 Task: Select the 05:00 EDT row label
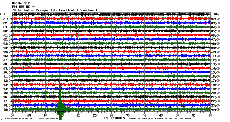[8, 52]
